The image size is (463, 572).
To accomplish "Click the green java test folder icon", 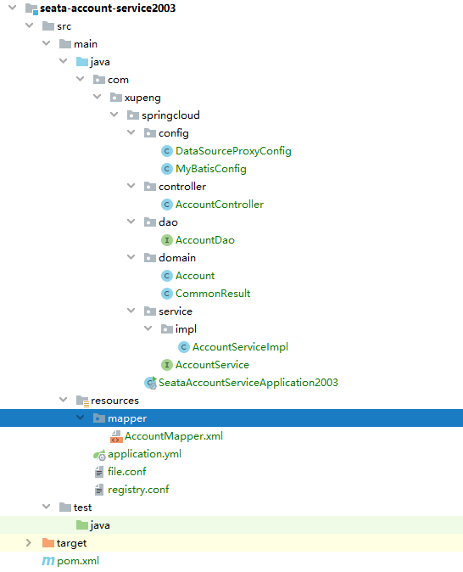I will coord(82,525).
